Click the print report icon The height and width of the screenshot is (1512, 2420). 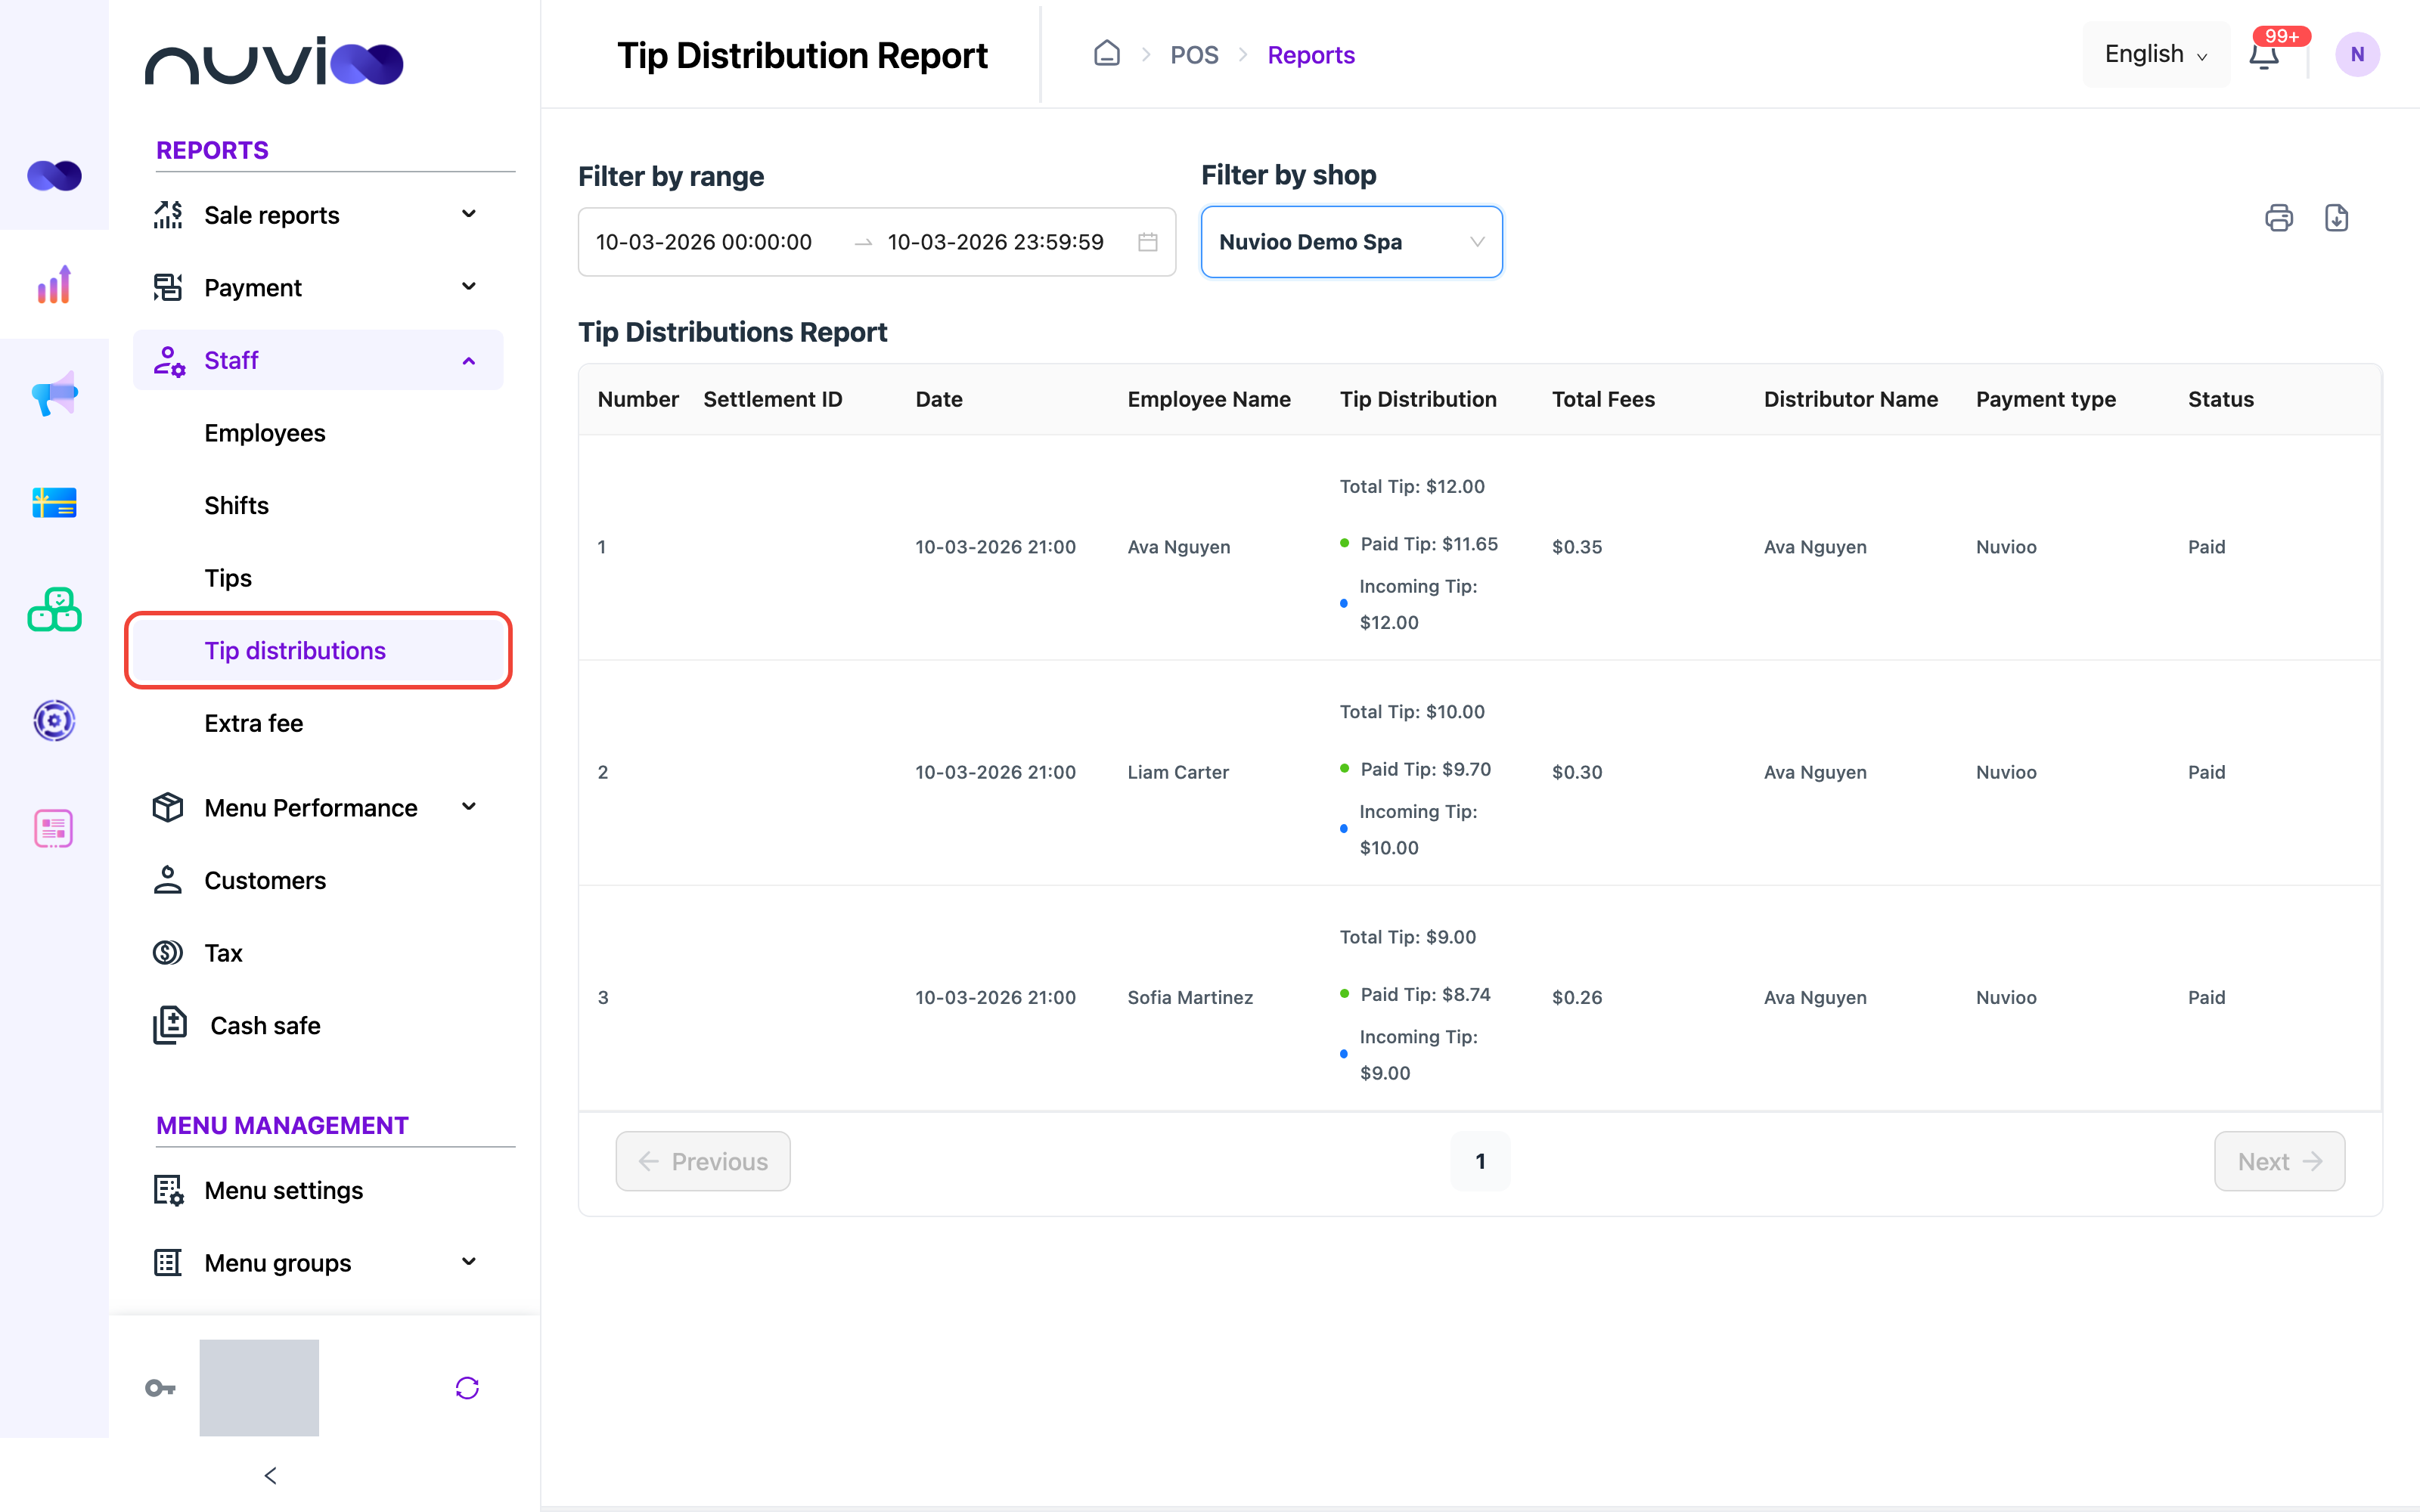2278,218
